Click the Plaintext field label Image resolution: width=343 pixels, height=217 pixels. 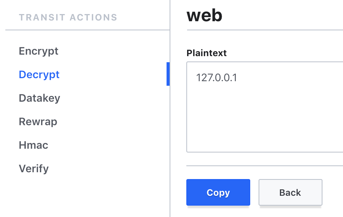[206, 53]
